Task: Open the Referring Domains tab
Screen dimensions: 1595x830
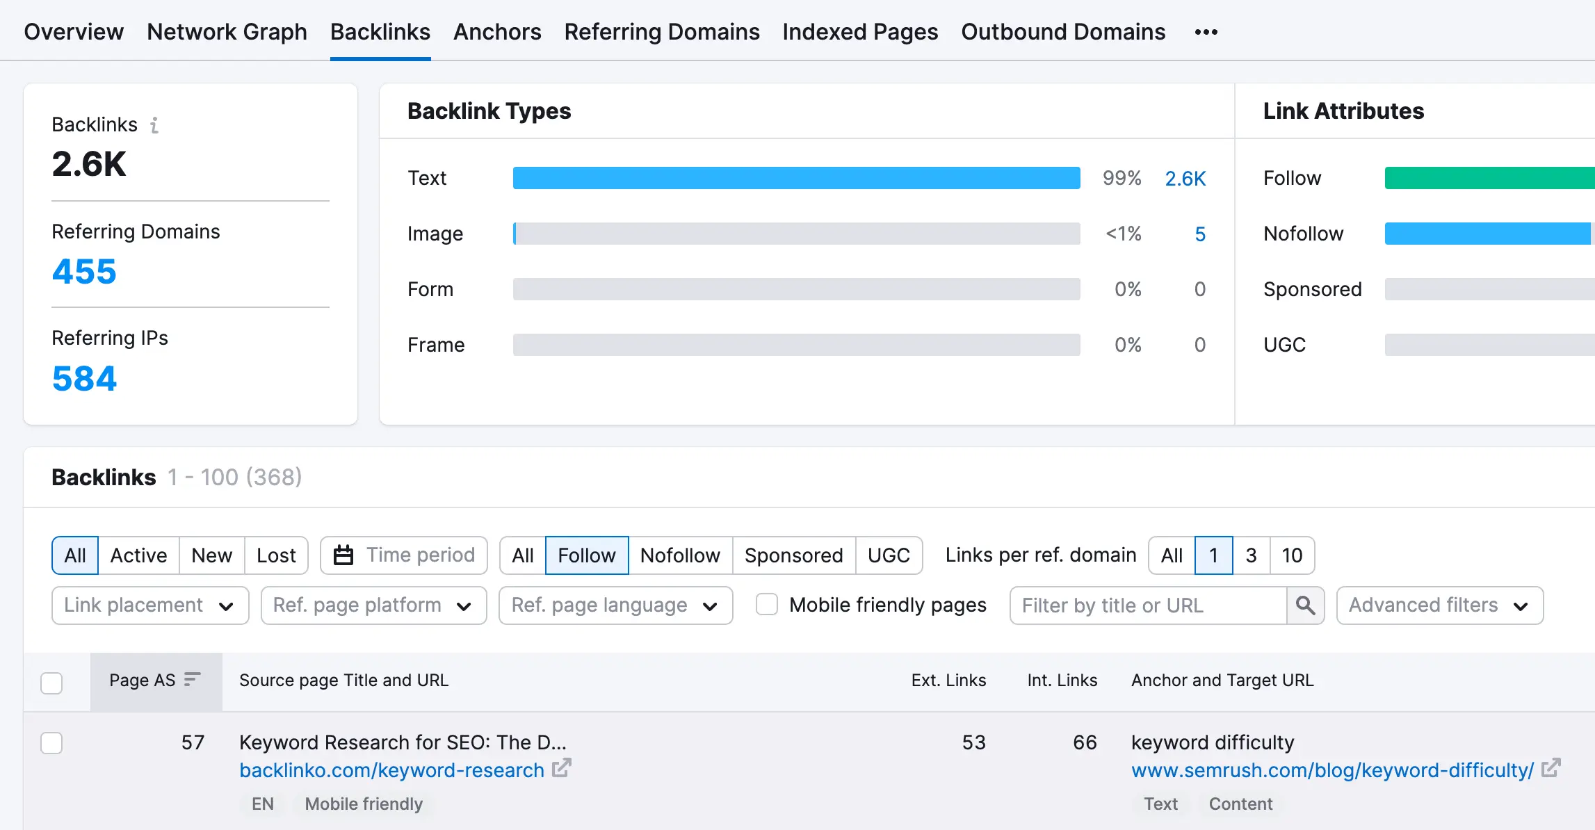Action: coord(661,32)
